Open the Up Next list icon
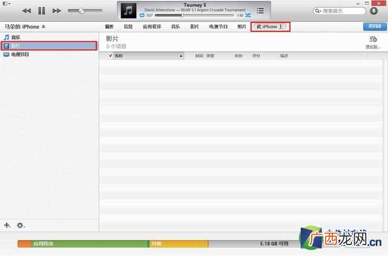 click(260, 11)
